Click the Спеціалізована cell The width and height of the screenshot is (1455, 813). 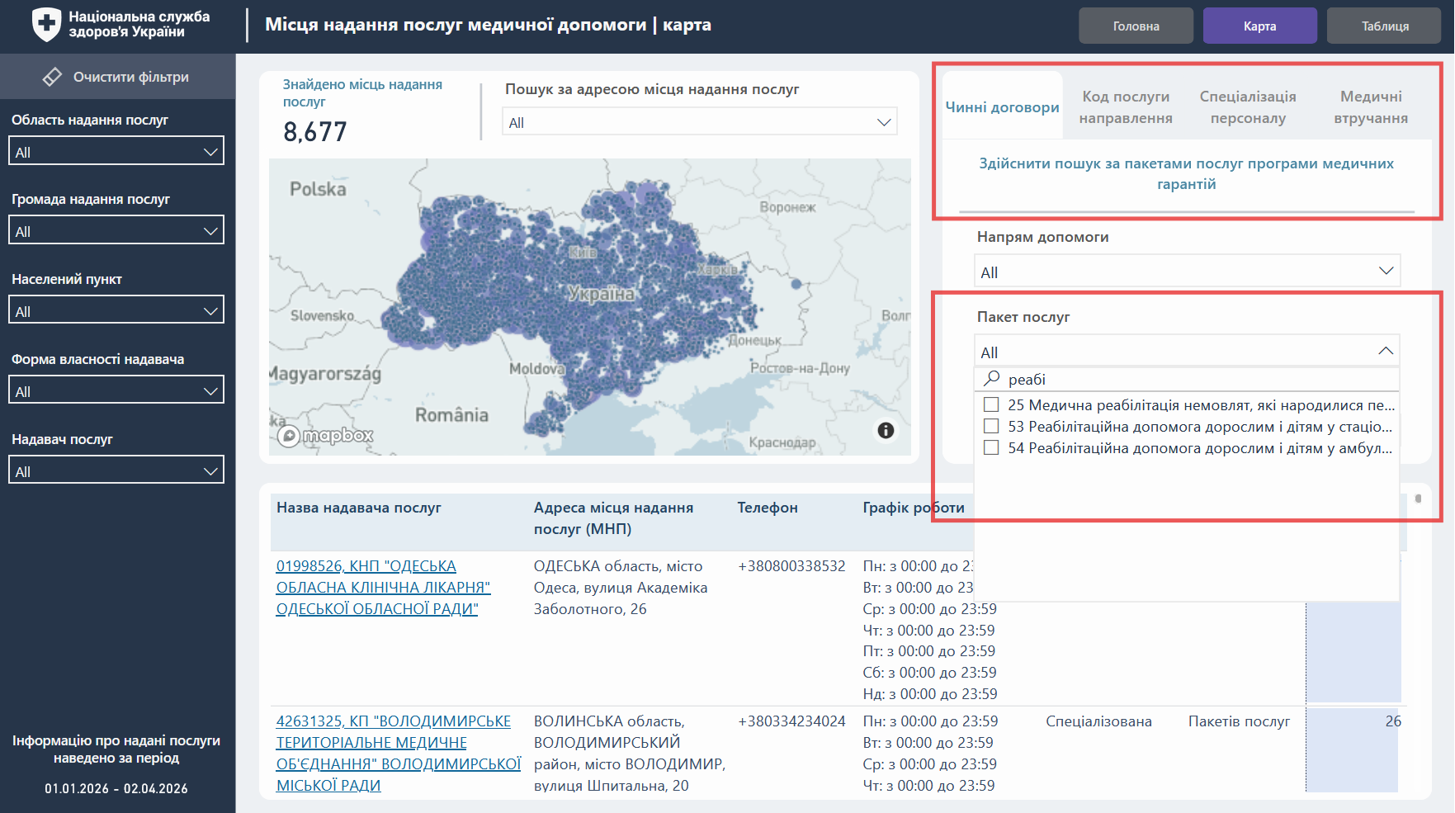tap(1098, 721)
